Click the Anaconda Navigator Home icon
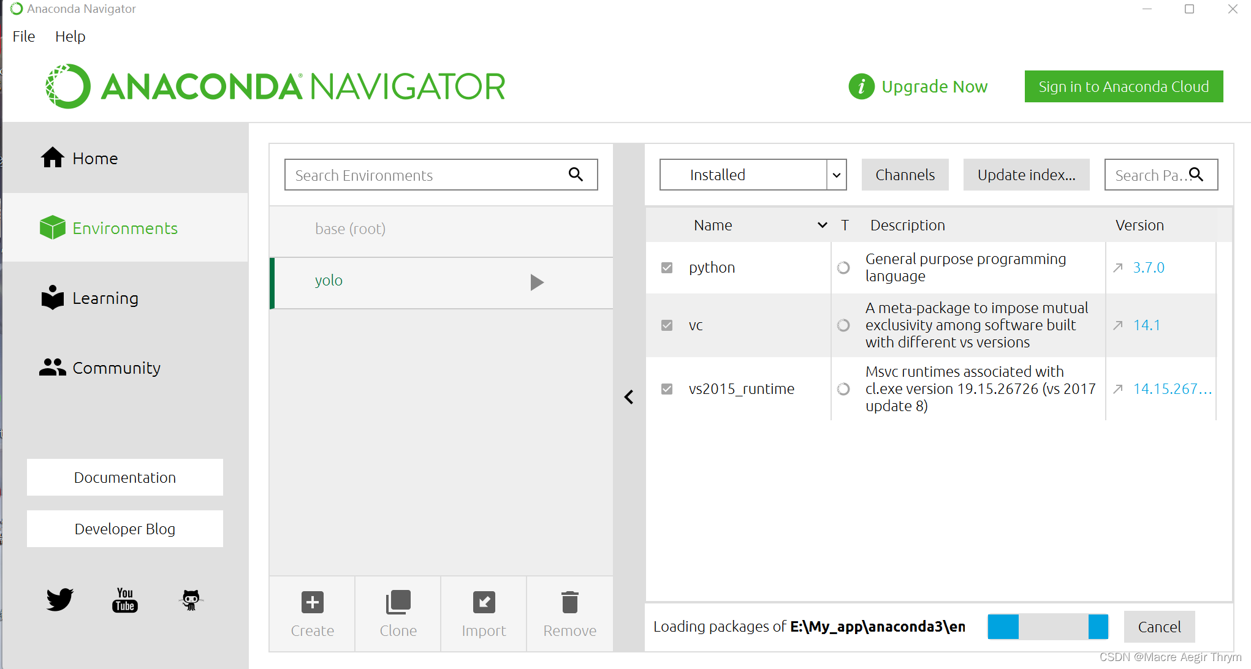The width and height of the screenshot is (1251, 669). (x=52, y=157)
